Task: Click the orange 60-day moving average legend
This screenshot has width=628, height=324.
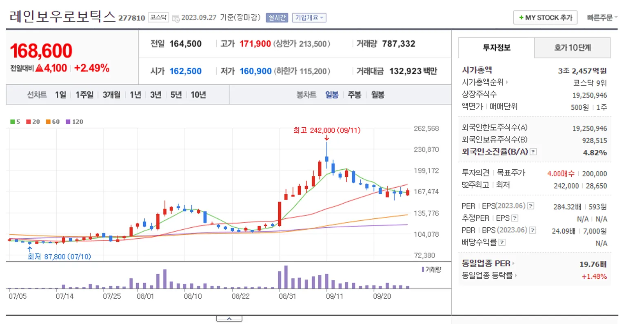Action: click(x=53, y=122)
